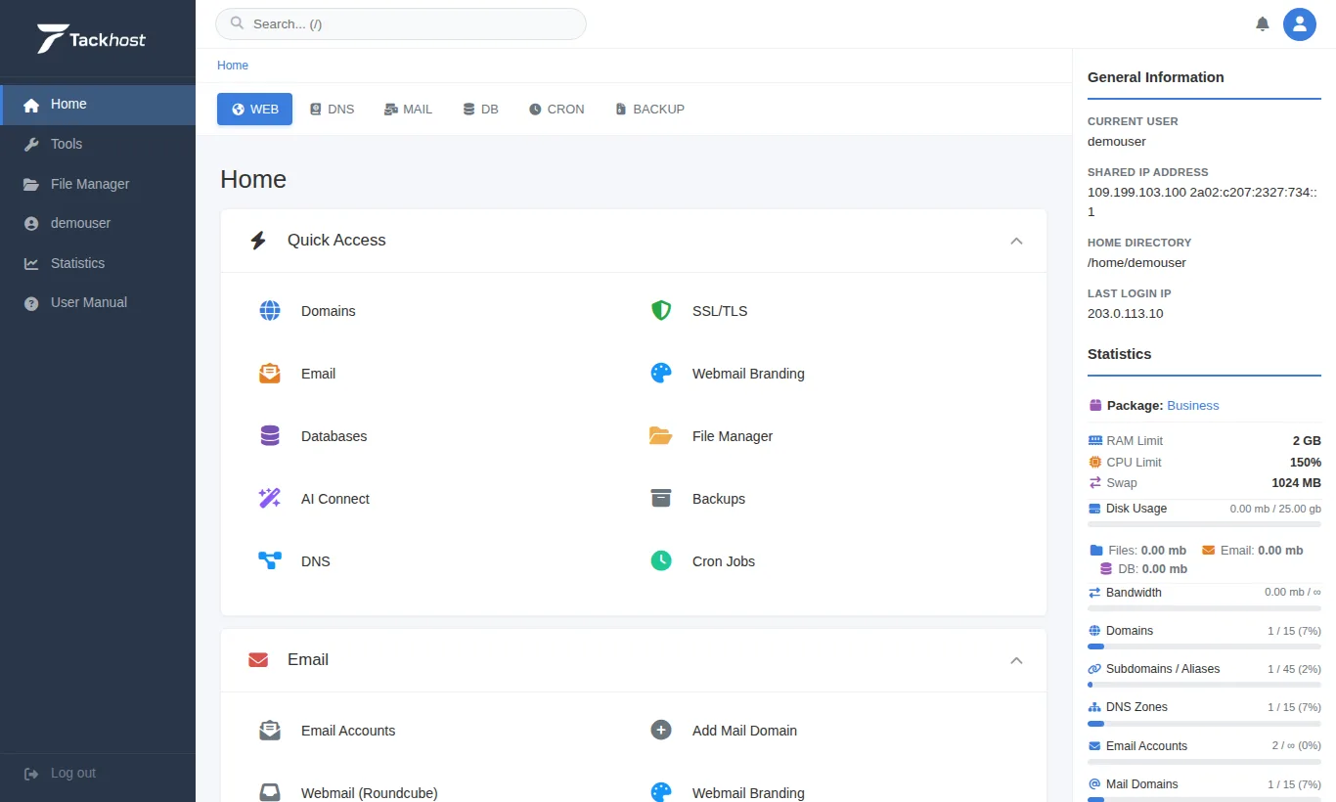The height and width of the screenshot is (802, 1336).
Task: Click the Backups archive box icon
Action: coord(661,499)
